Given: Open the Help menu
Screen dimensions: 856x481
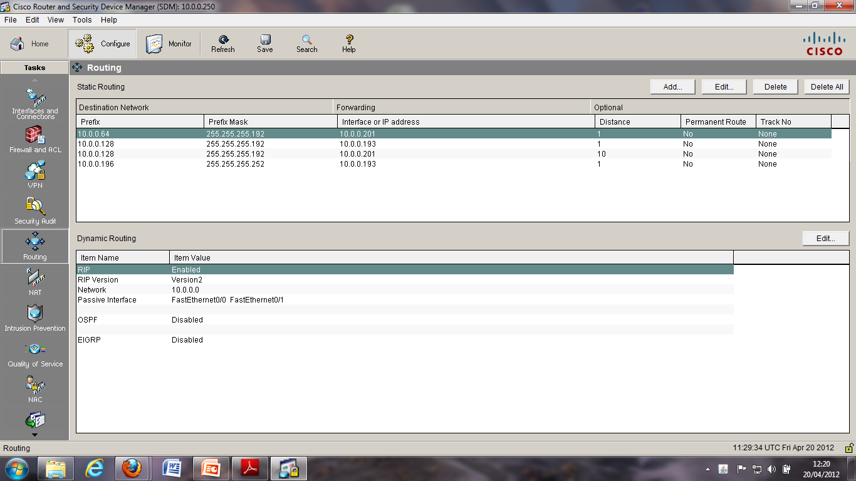Looking at the screenshot, I should pyautogui.click(x=109, y=20).
